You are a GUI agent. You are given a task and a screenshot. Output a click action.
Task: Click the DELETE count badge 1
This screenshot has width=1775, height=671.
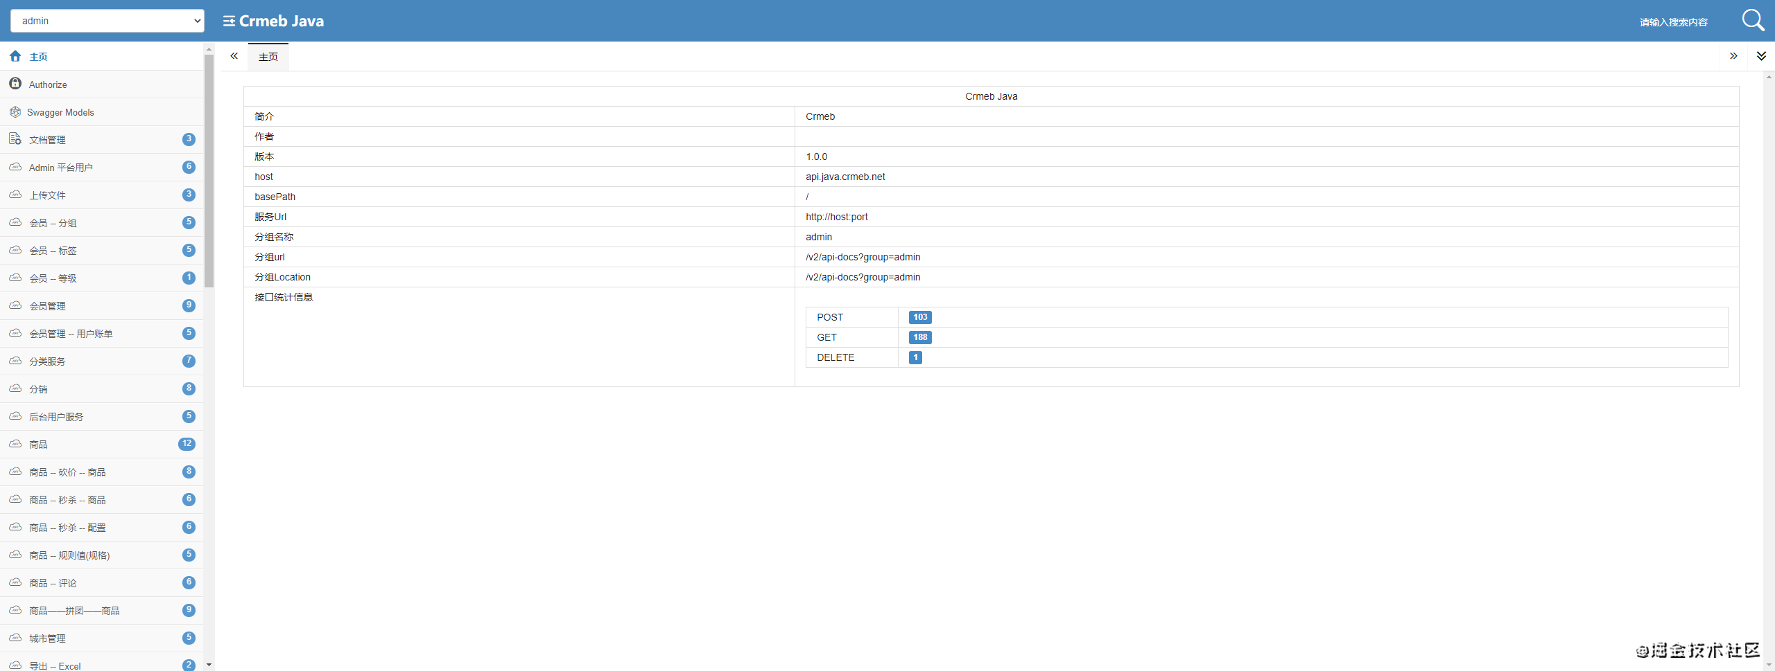(915, 357)
